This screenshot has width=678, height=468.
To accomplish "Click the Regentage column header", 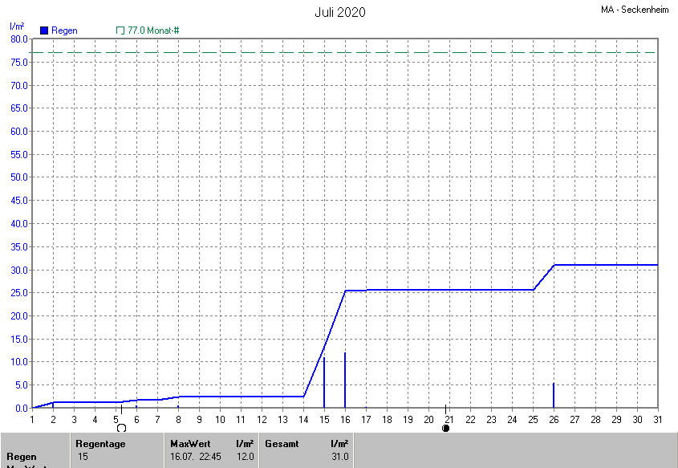I will click(100, 443).
